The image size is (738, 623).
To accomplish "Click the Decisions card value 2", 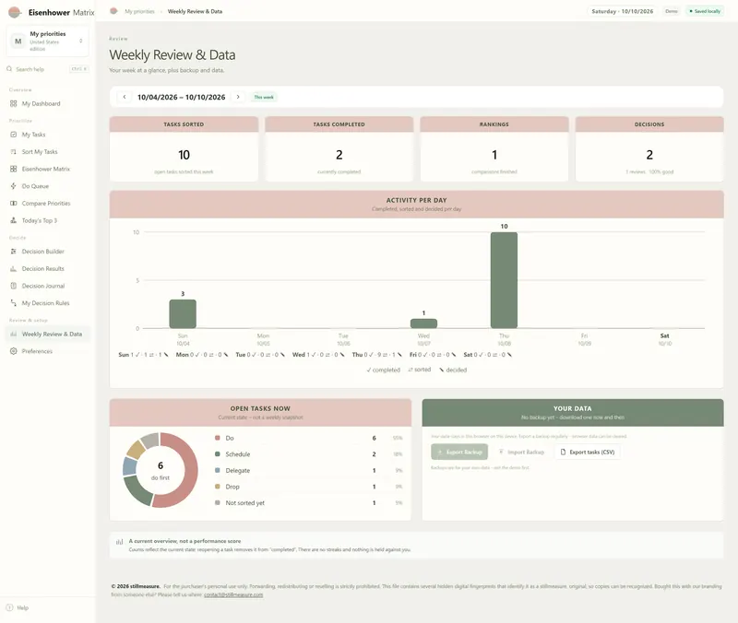I will tap(649, 155).
